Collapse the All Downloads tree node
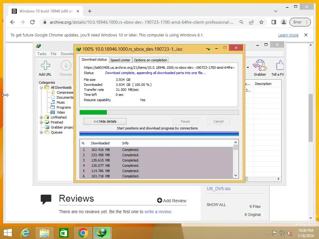 41,87
